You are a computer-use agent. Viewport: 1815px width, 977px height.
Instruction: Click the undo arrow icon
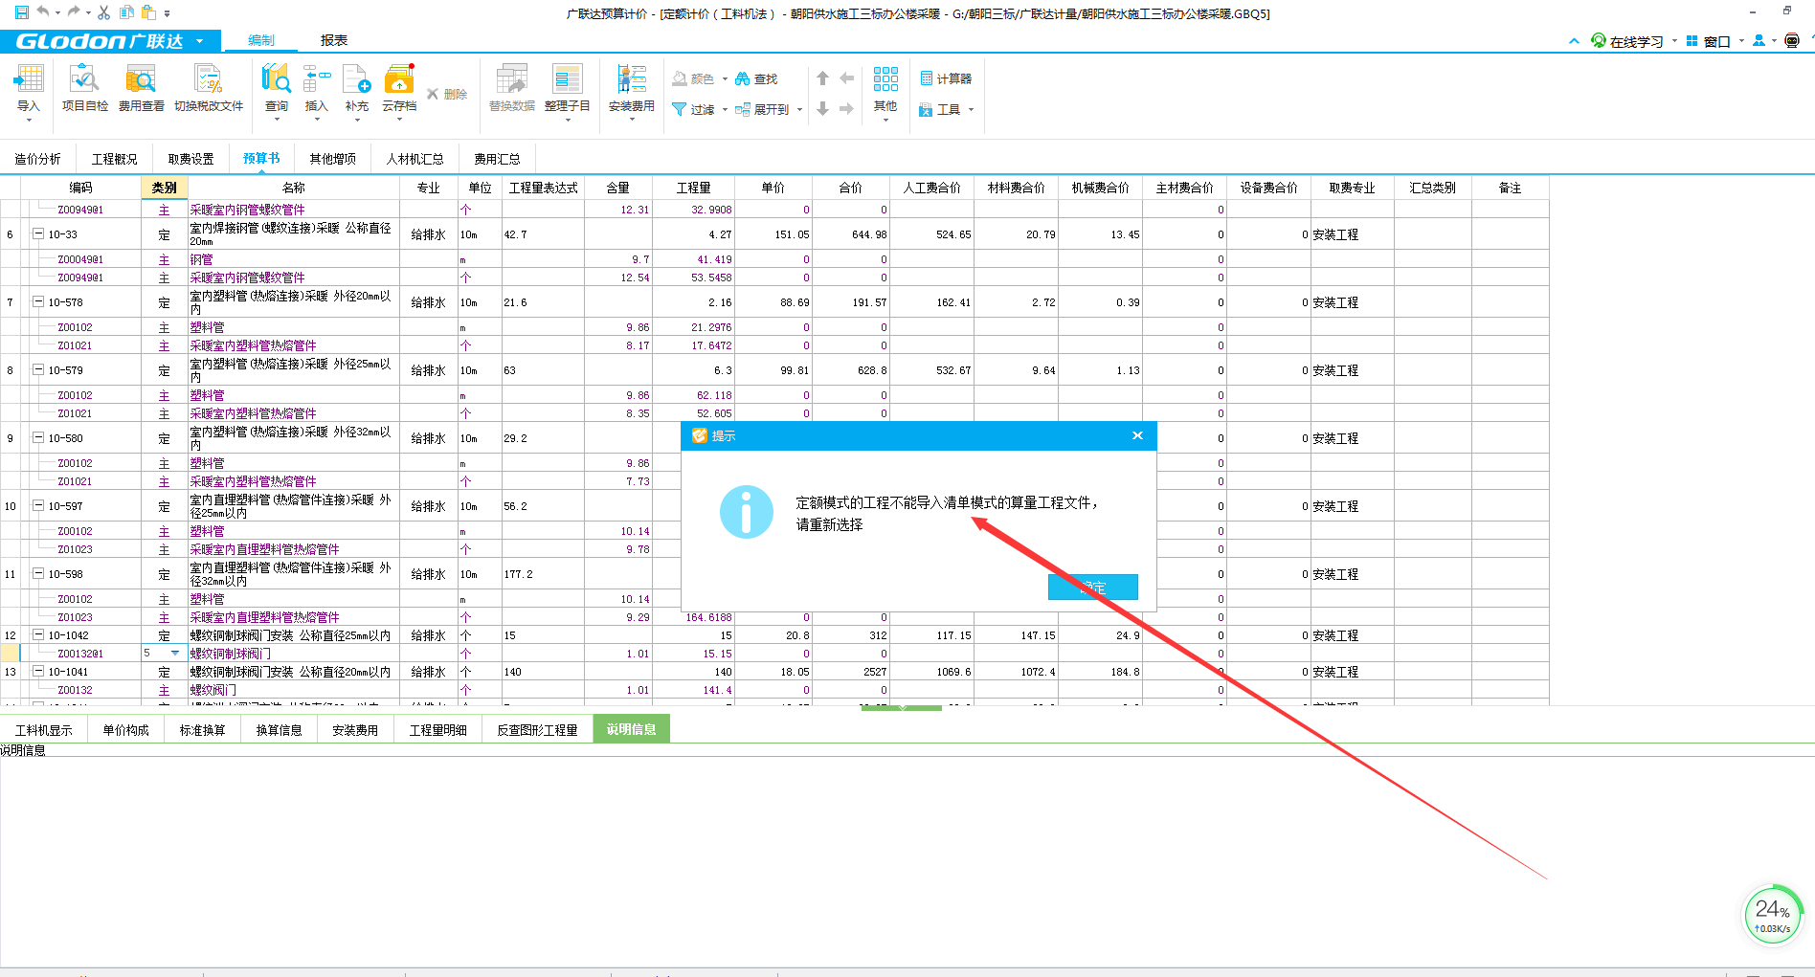pos(43,12)
